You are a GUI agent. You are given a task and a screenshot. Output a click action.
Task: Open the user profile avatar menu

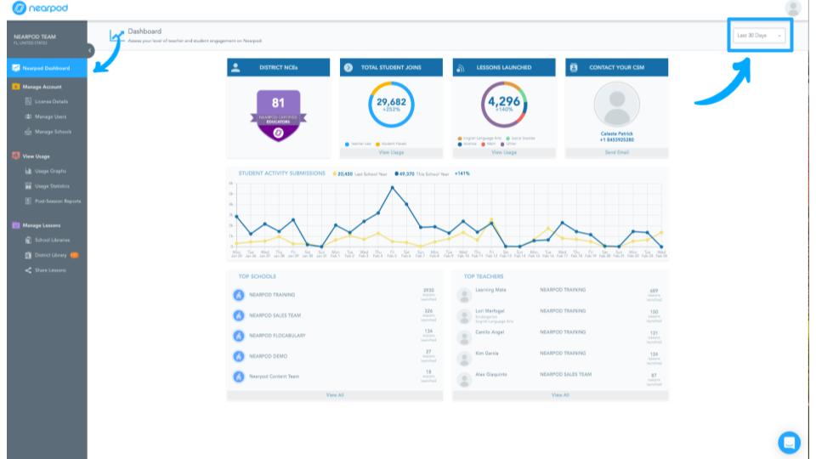point(792,8)
